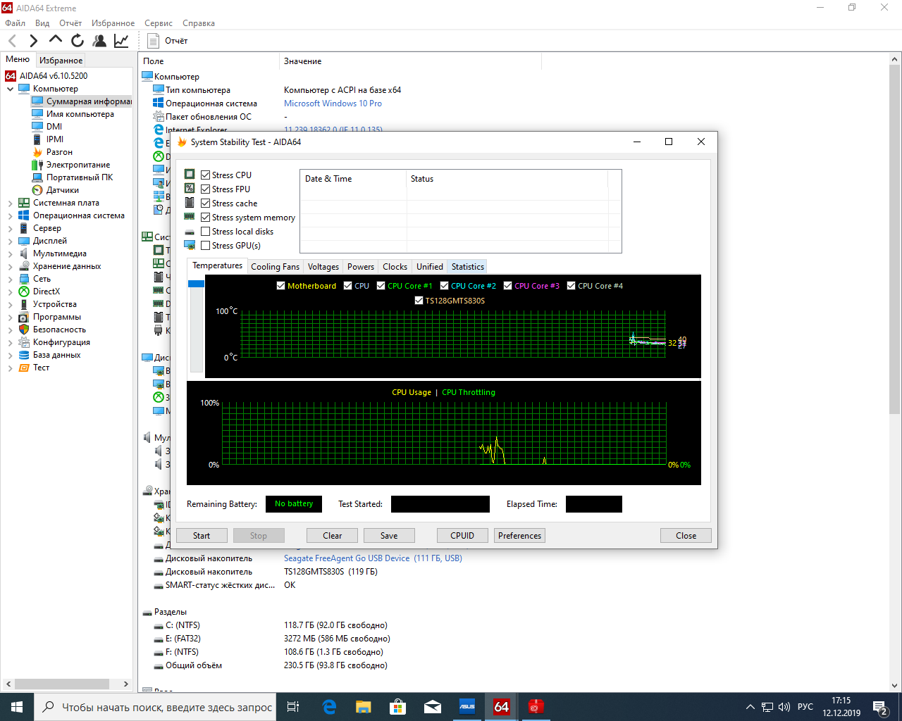The height and width of the screenshot is (721, 902).
Task: Select Имя компьютера in the tree
Action: (x=80, y=114)
